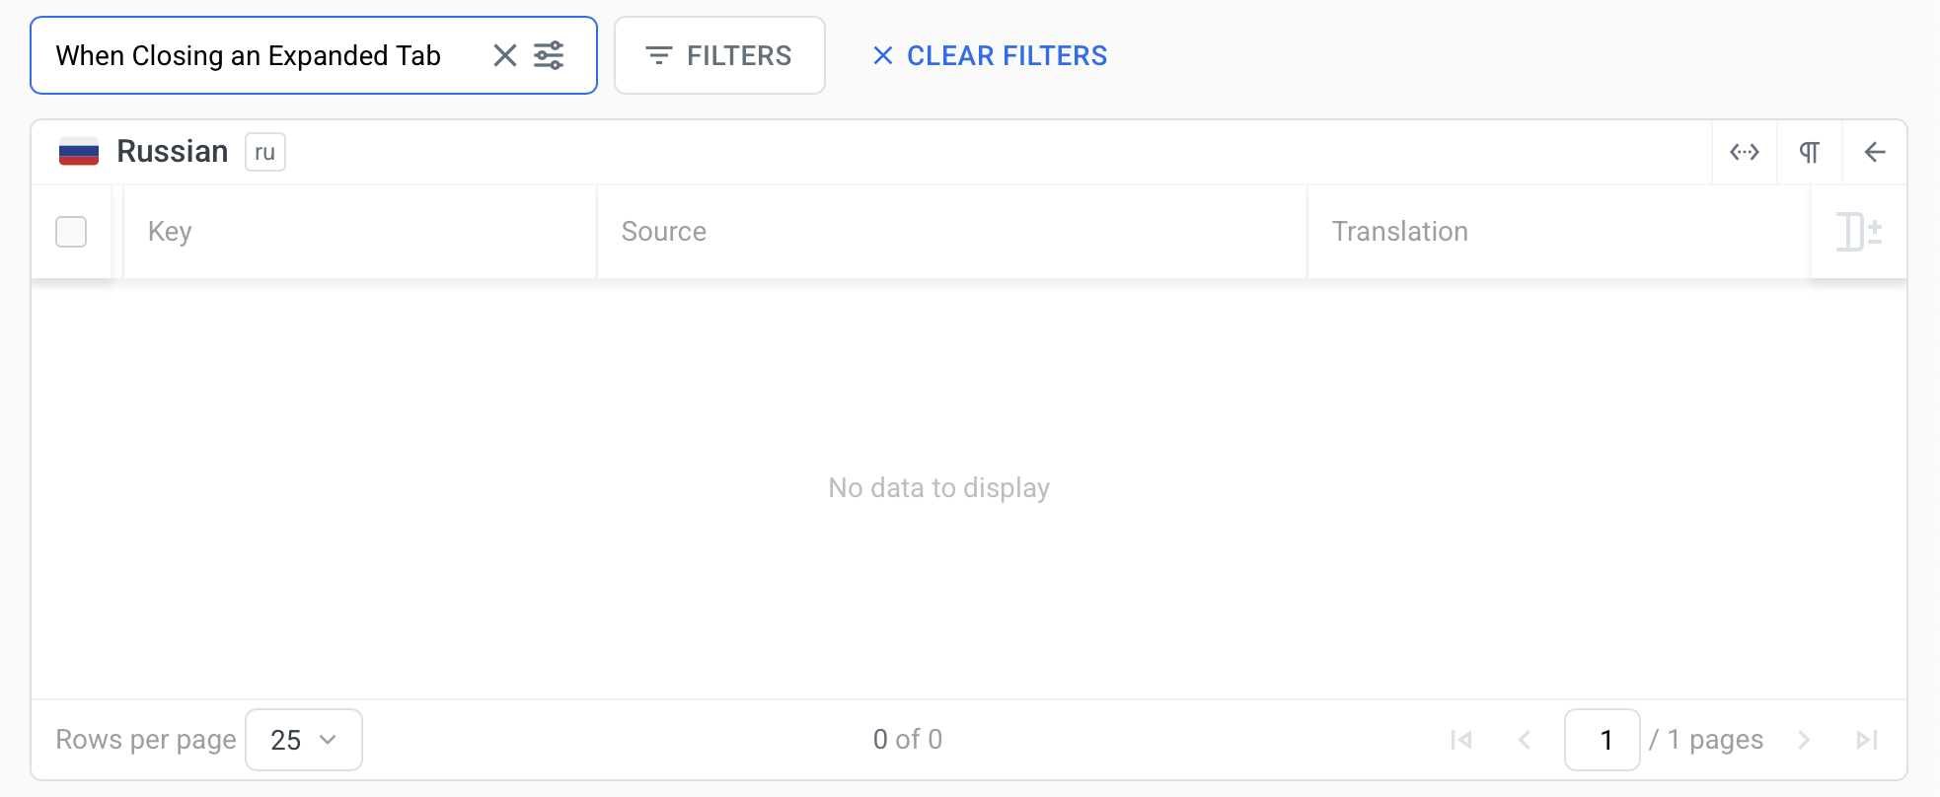This screenshot has width=1940, height=797.
Task: Click the page number input field
Action: tap(1602, 740)
